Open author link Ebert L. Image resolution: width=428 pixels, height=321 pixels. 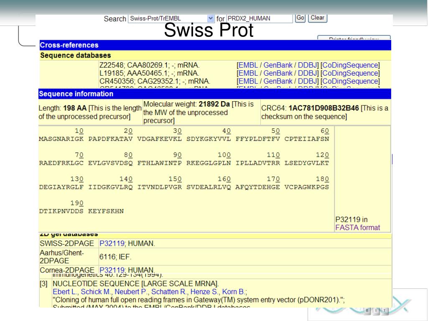coord(65,292)
